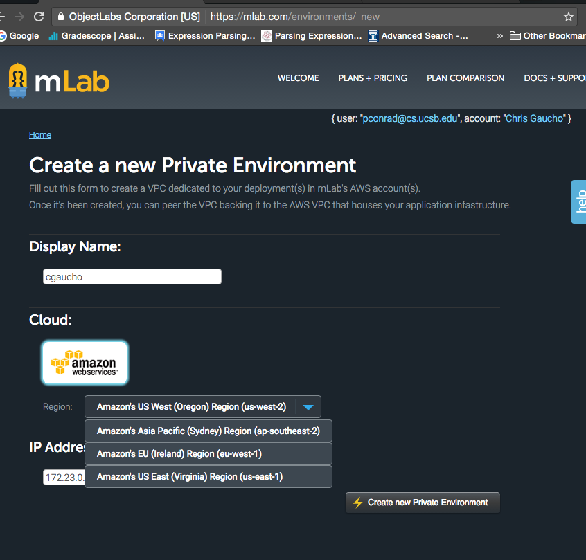Choose the Asia Pacific (Sydney) region option
Viewport: 586px width, 560px height.
coord(208,431)
